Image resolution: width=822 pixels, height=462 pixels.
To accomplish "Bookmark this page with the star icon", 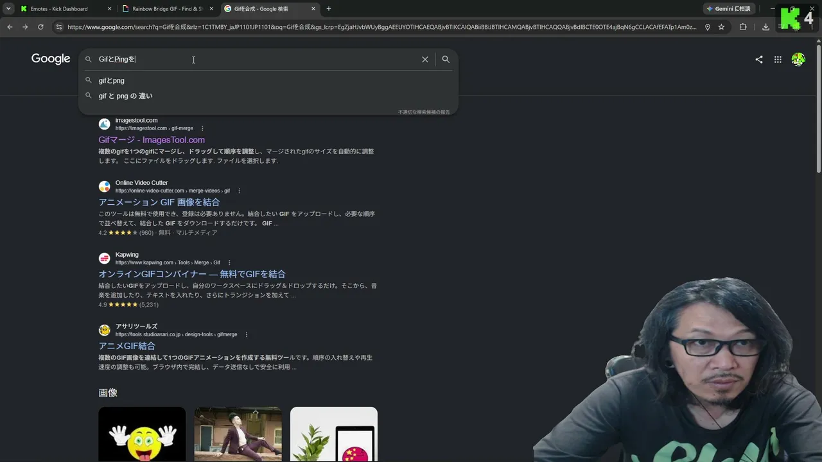I will pos(721,27).
